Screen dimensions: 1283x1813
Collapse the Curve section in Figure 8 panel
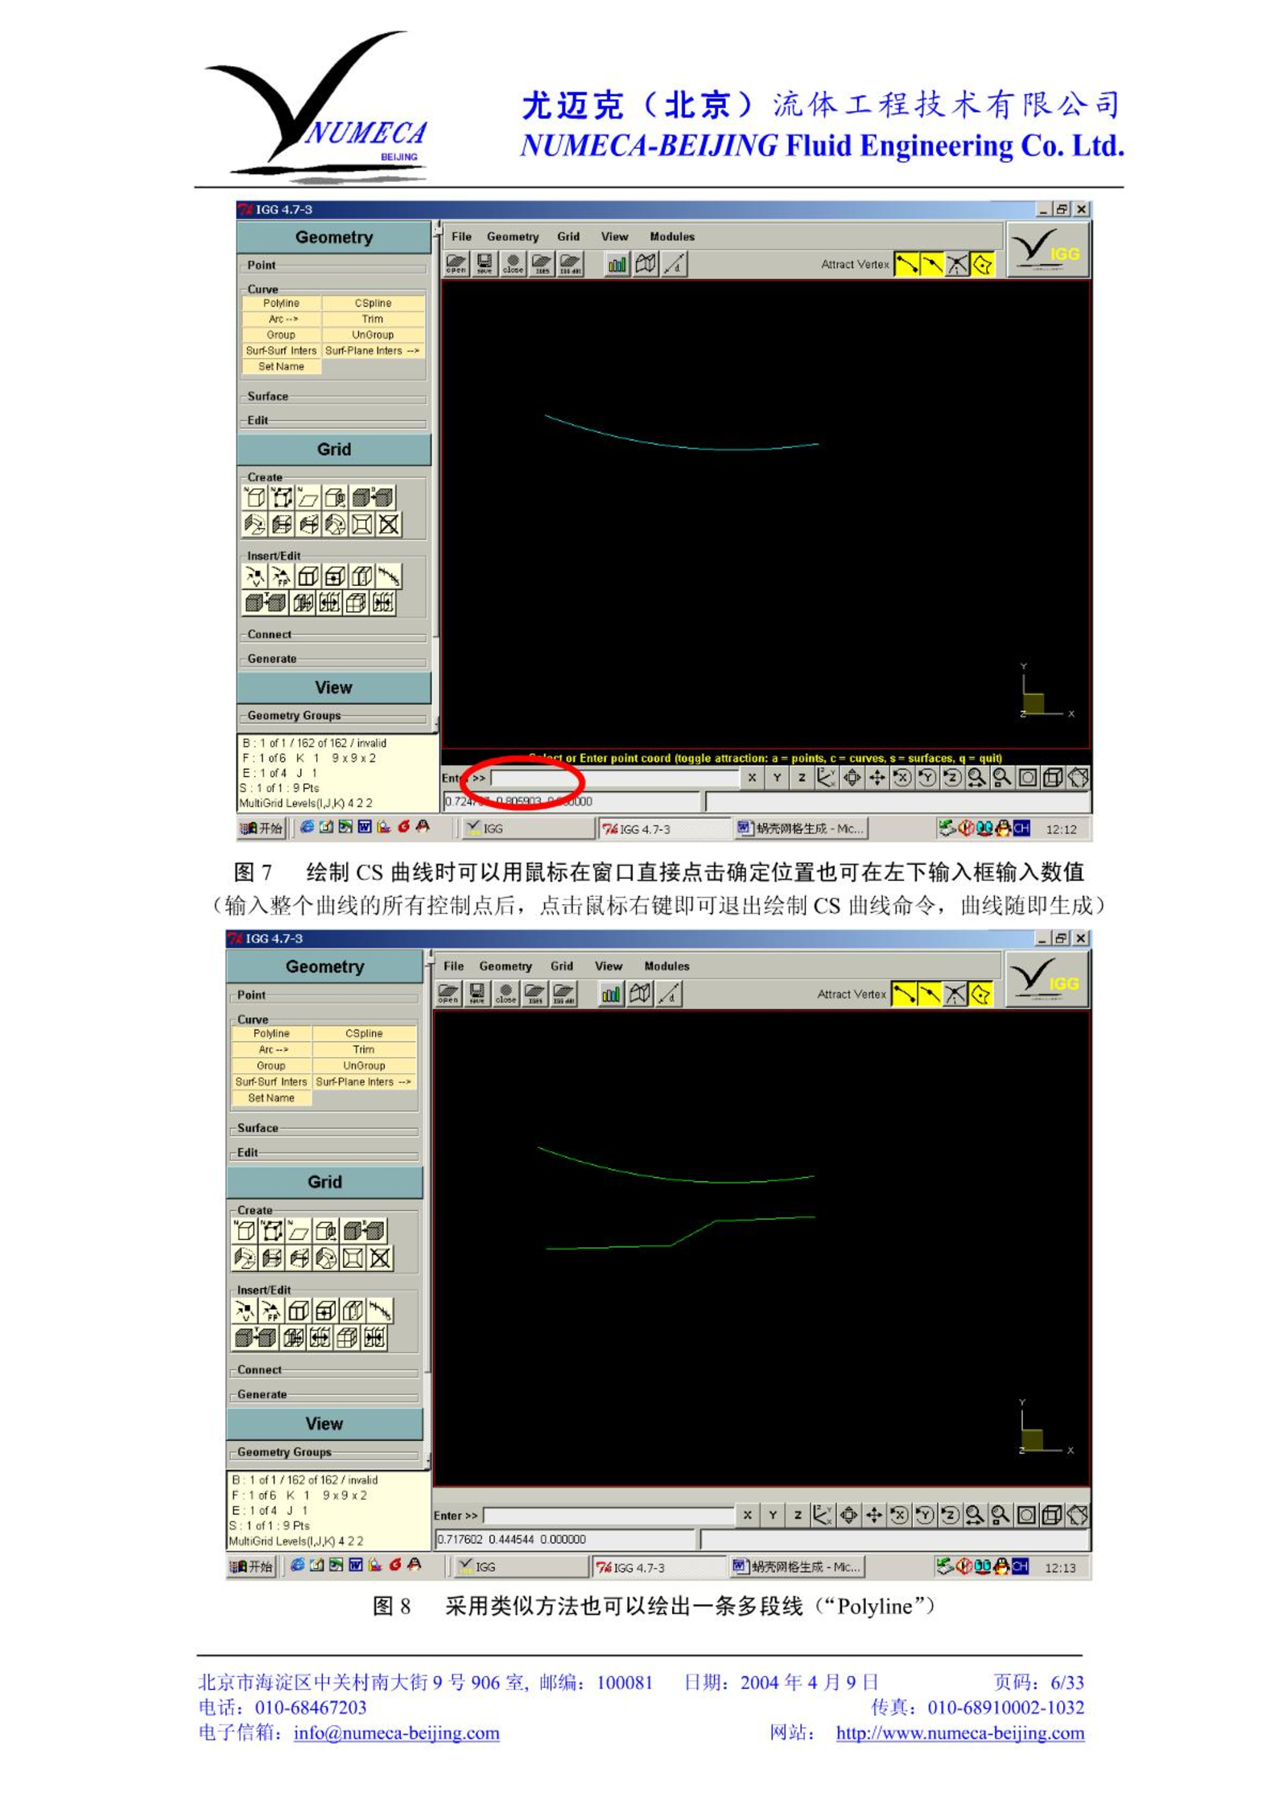252,1020
